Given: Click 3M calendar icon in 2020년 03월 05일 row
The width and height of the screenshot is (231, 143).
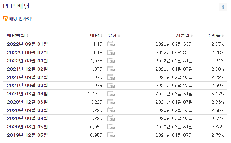Looking at the screenshot, I should 111,127.
